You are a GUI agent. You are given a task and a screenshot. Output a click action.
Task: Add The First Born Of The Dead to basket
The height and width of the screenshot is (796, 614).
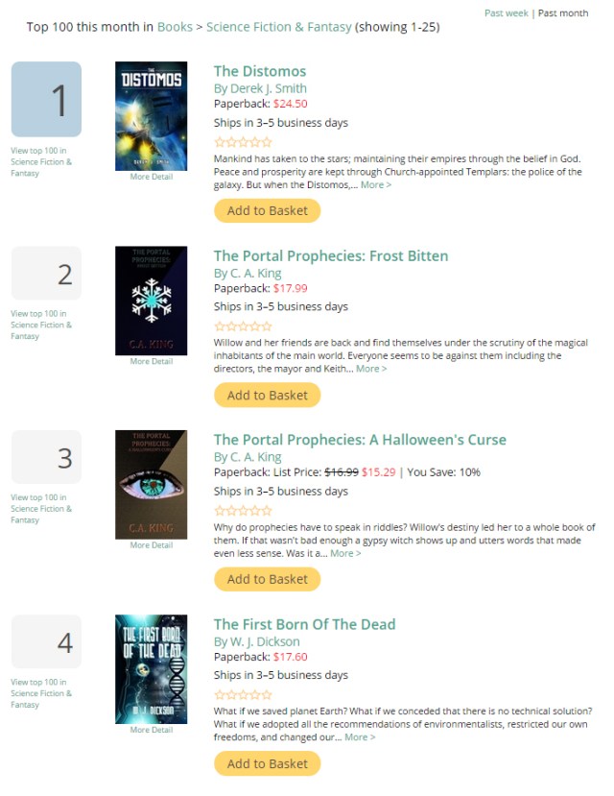pyautogui.click(x=267, y=764)
